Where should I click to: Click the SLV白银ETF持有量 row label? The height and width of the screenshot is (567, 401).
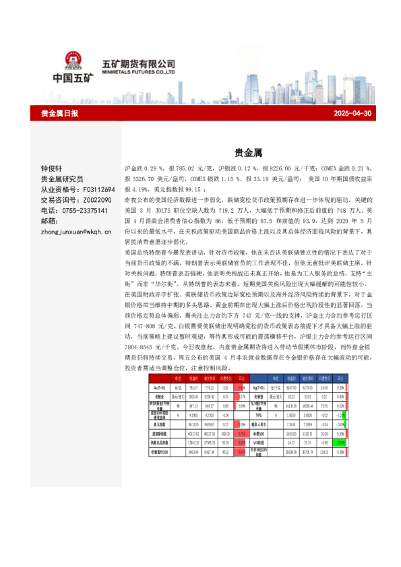259,406
